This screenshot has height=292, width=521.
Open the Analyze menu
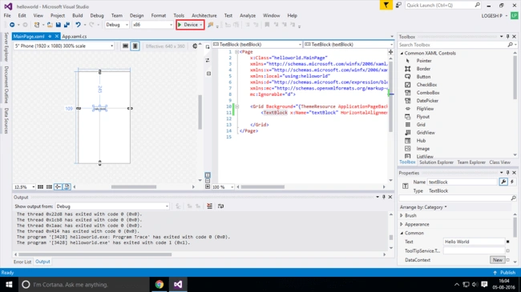point(248,15)
